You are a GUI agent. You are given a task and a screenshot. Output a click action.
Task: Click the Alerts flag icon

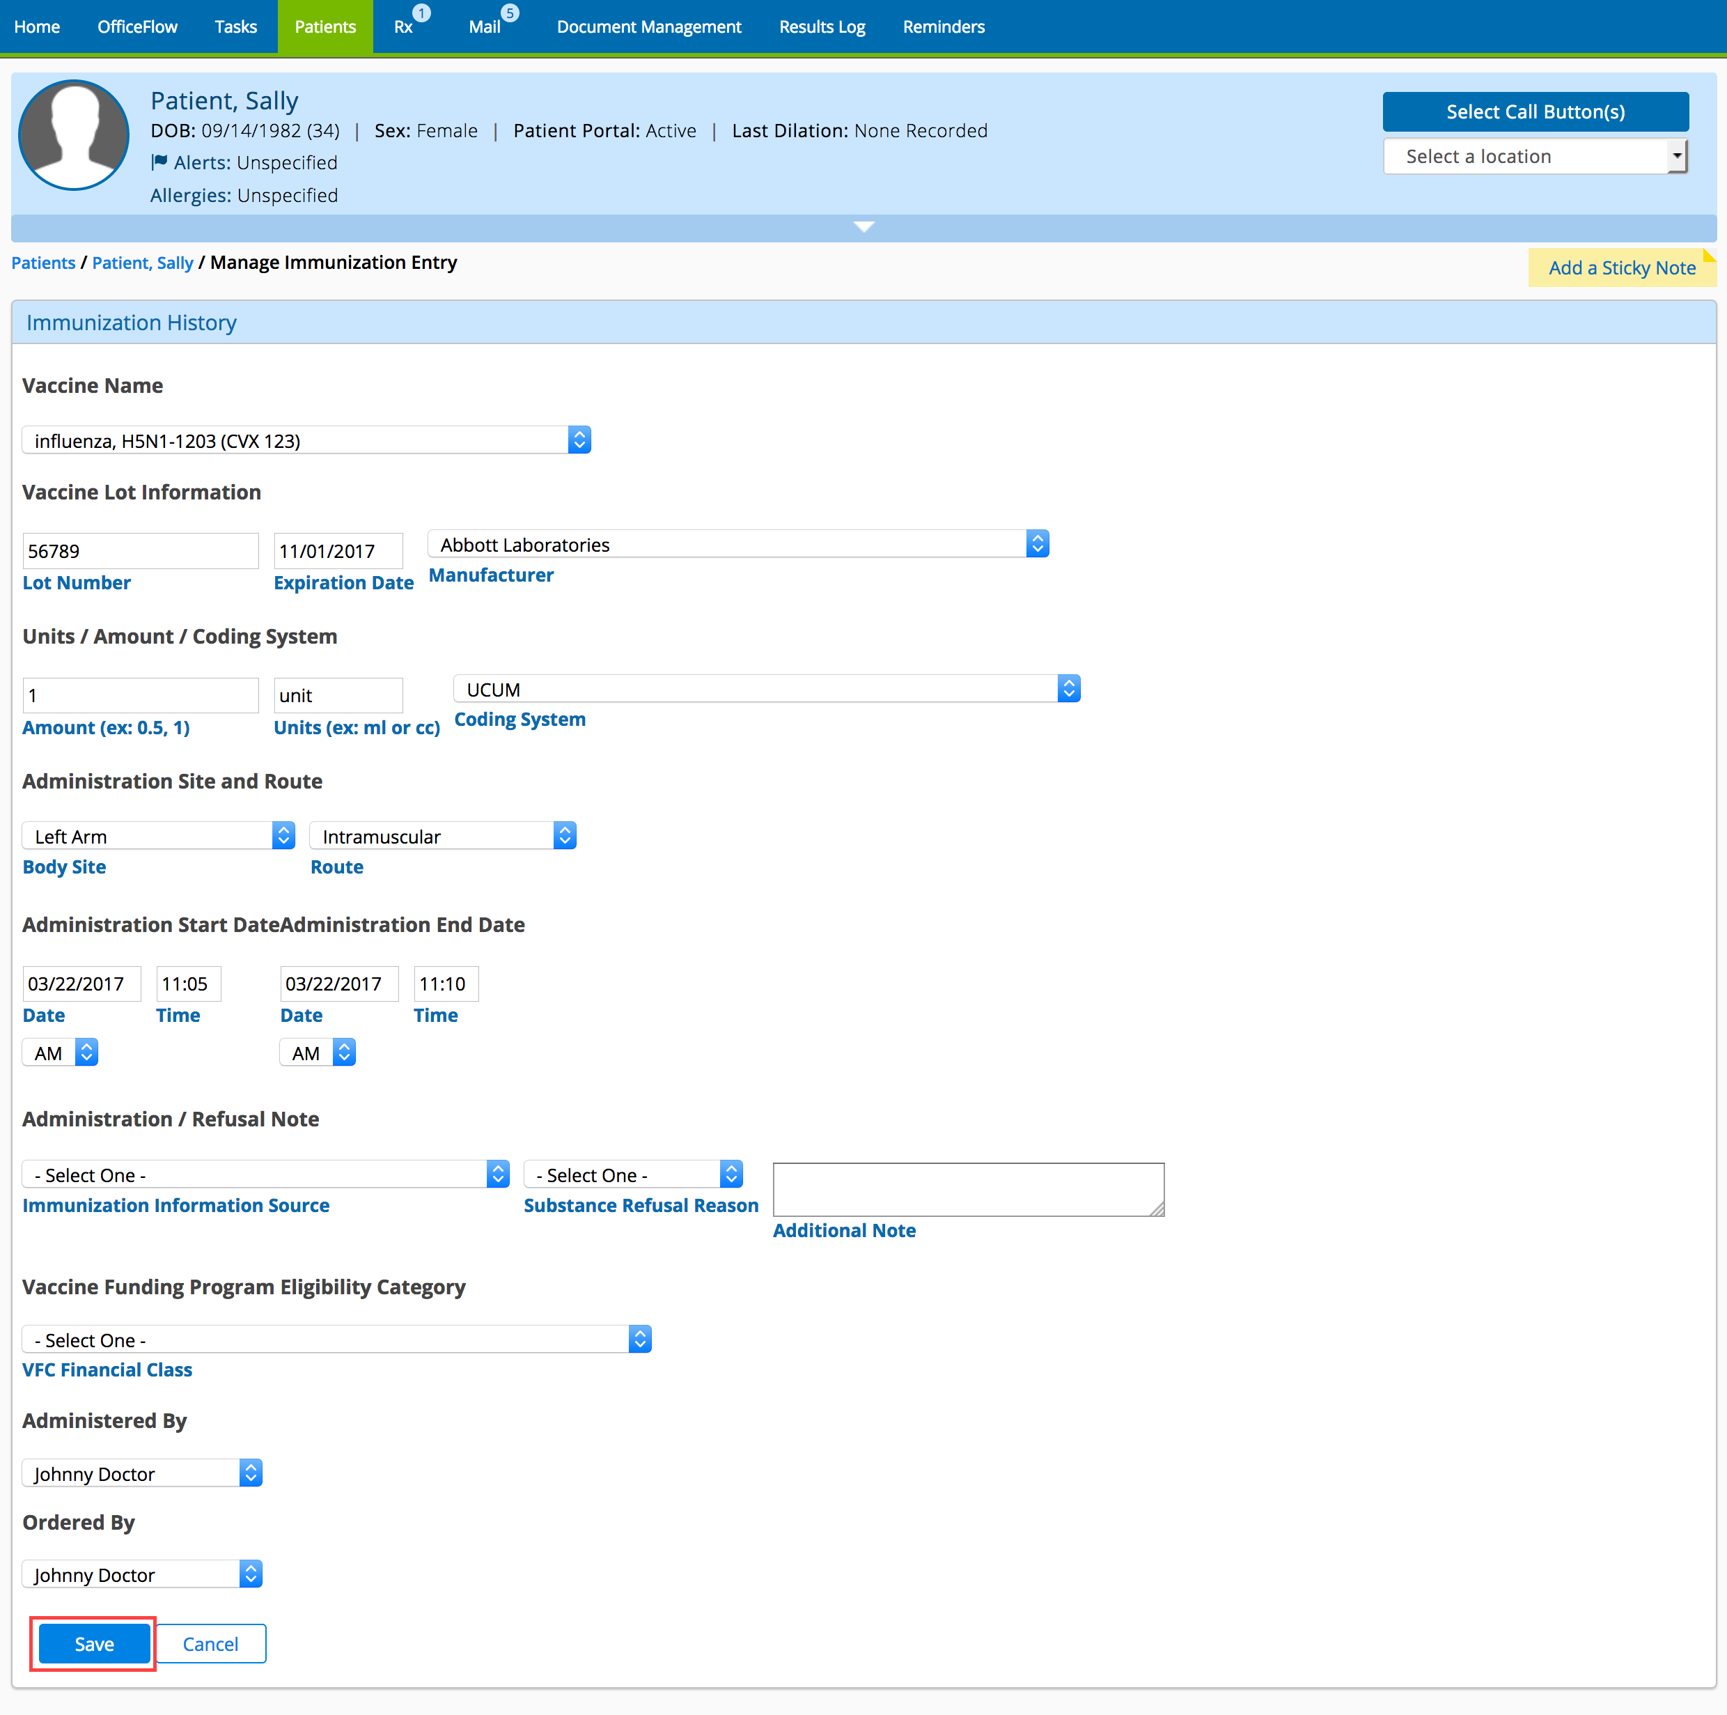pos(159,162)
